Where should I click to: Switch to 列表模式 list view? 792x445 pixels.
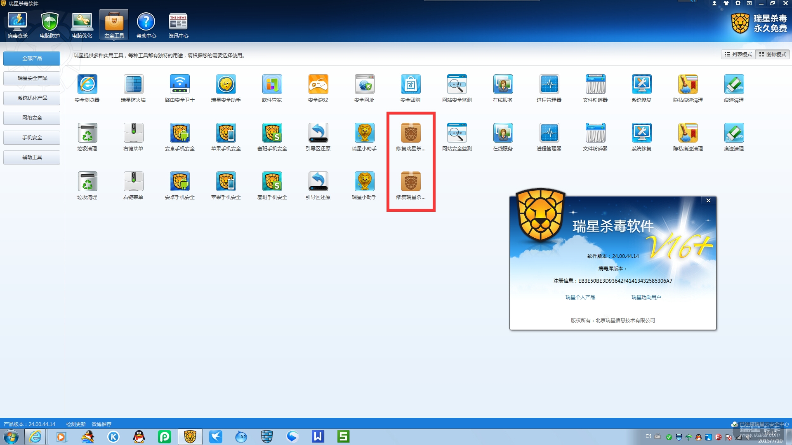click(x=738, y=54)
